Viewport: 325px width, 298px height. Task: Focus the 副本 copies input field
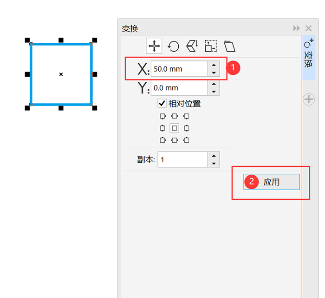(182, 159)
